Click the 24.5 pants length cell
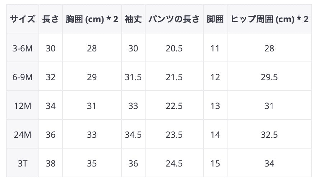 coord(174,163)
